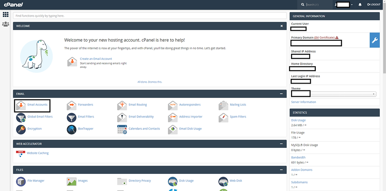Open the Encryption key icon

tap(21, 129)
